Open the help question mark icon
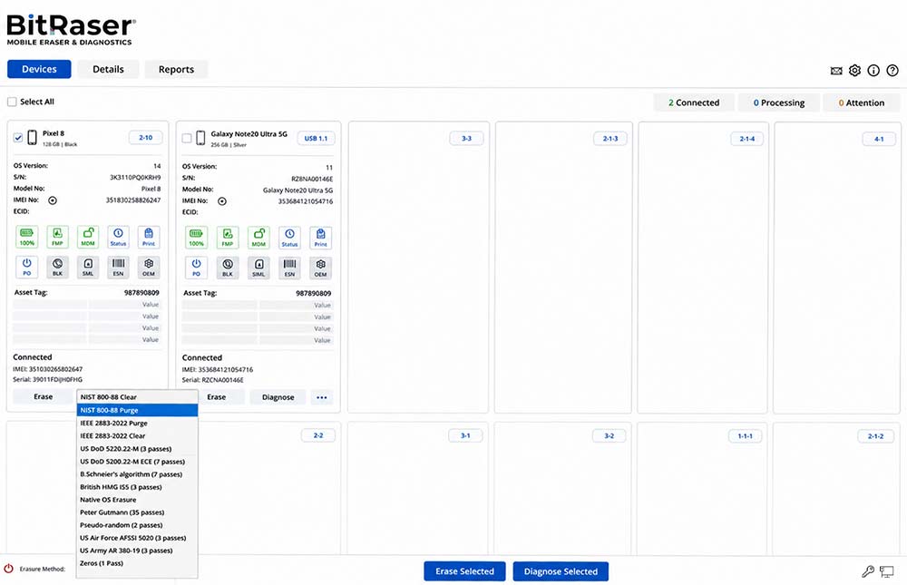The image size is (907, 585). (x=892, y=71)
